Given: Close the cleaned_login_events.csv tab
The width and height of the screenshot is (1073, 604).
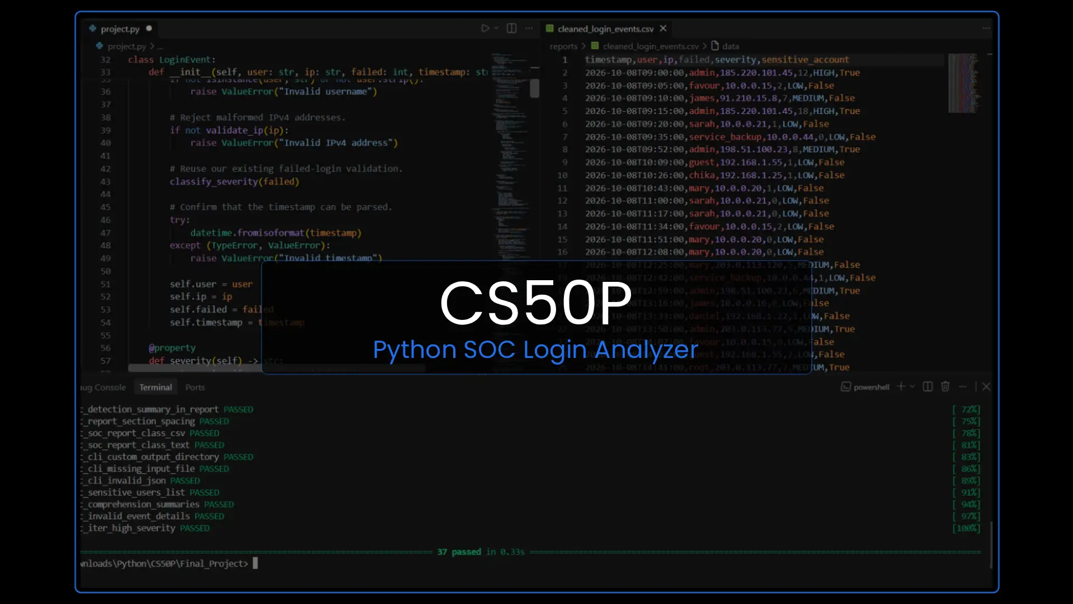Looking at the screenshot, I should [663, 29].
